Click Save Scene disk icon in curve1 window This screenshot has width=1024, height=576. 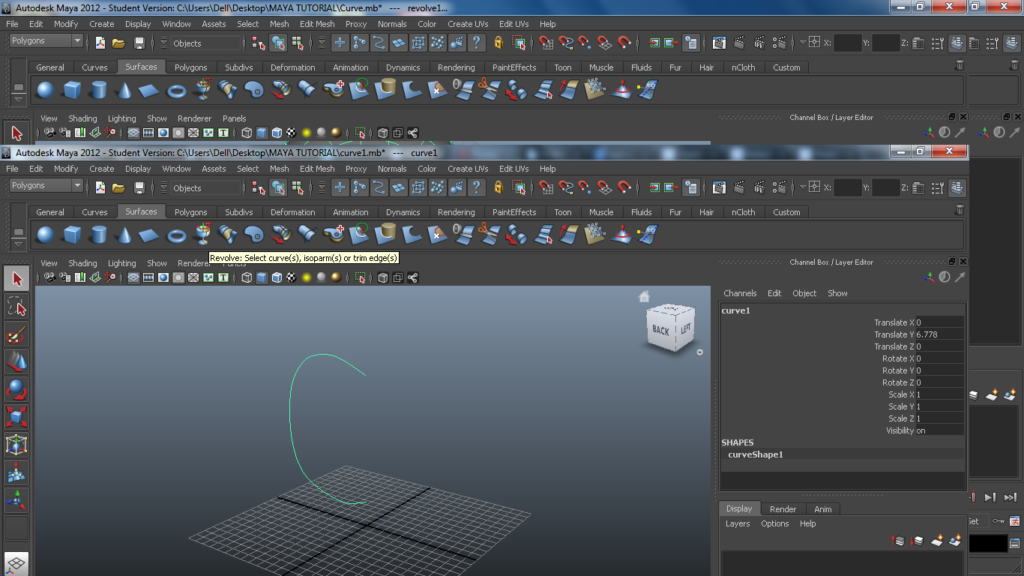139,187
